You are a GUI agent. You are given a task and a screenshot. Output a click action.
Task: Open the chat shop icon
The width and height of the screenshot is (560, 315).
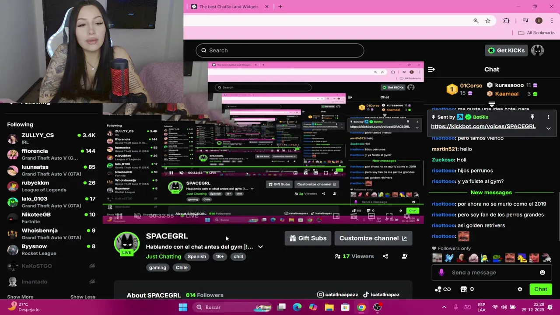[x=464, y=289]
